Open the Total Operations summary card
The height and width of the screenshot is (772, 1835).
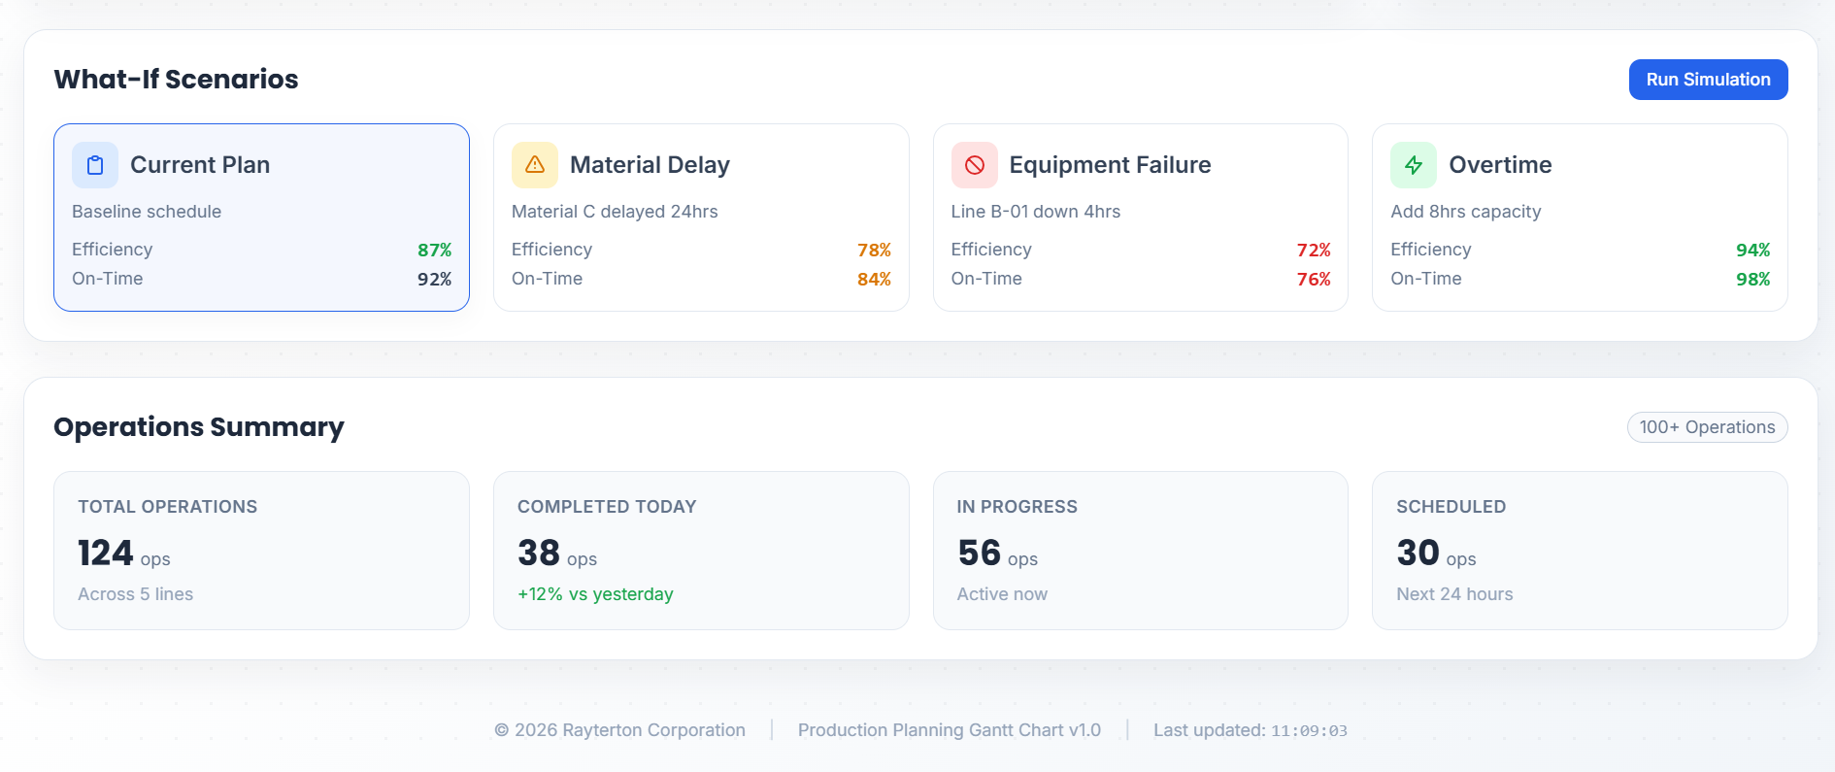(x=261, y=551)
